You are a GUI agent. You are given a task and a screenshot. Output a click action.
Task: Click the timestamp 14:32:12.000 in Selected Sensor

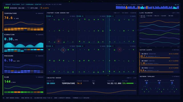click(x=114, y=83)
